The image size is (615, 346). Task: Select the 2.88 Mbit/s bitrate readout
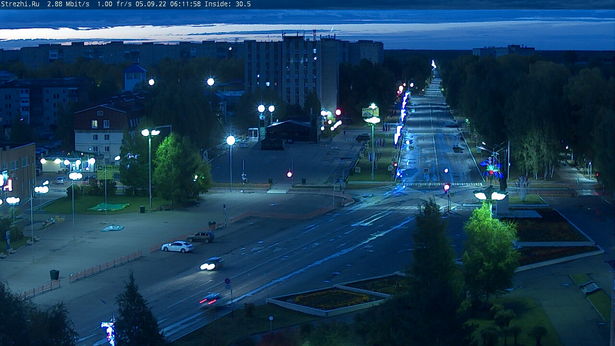click(68, 4)
